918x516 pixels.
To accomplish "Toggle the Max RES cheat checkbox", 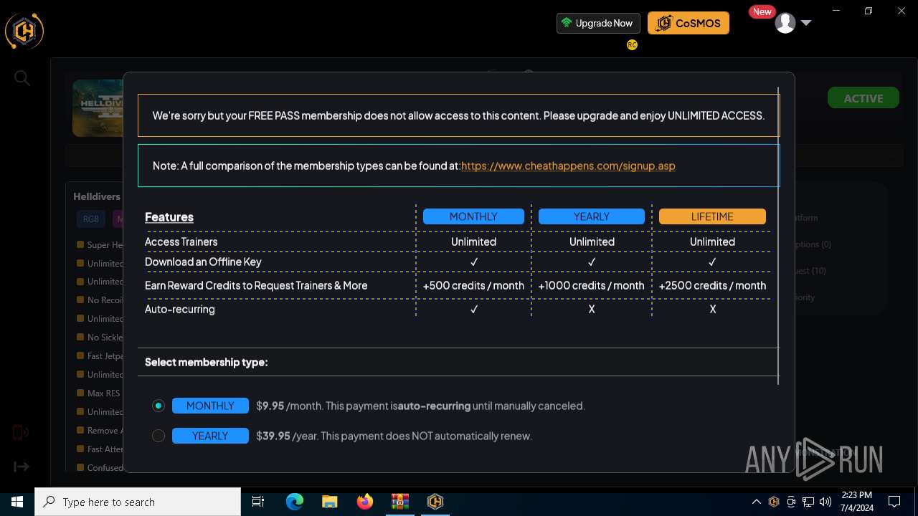I will click(80, 393).
